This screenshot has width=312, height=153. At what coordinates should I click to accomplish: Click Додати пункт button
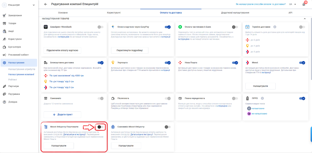[62, 114]
